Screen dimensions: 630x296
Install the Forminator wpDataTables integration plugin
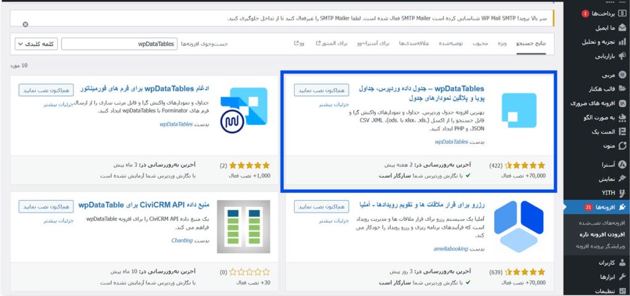click(46, 90)
